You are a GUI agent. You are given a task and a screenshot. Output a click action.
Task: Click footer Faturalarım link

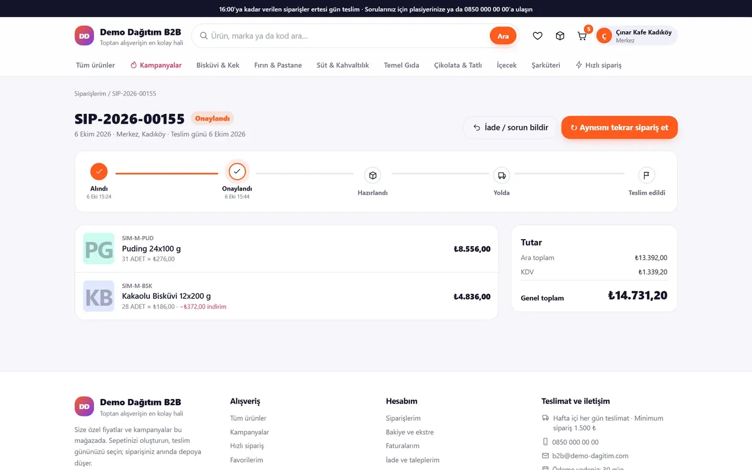click(403, 446)
